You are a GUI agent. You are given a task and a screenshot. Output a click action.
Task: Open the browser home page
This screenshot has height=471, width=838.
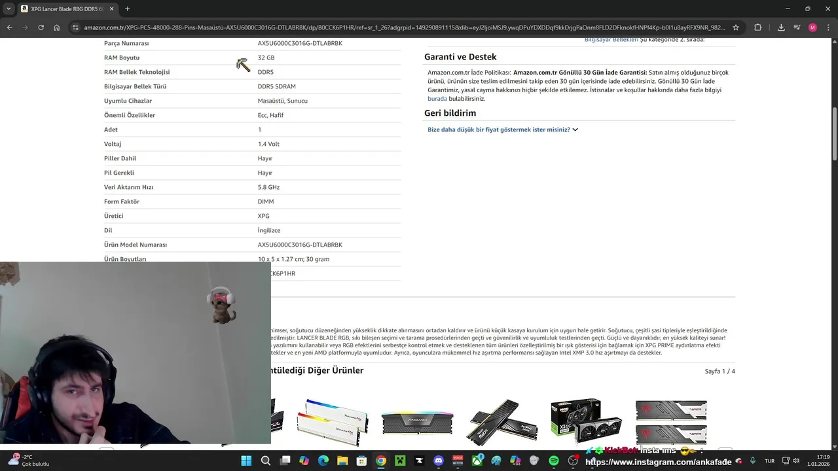57,27
